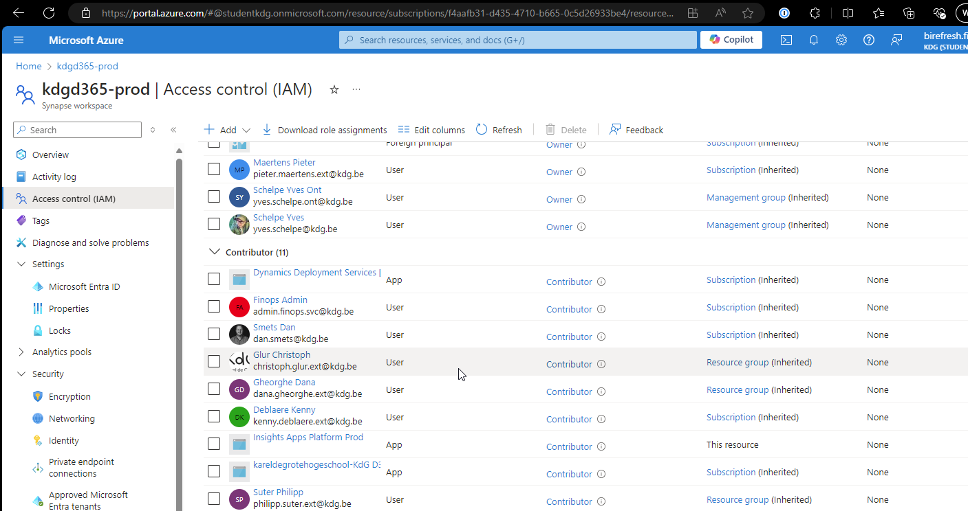Open 1Password extension icon in browser
Viewport: 968px width, 511px height.
(x=784, y=13)
